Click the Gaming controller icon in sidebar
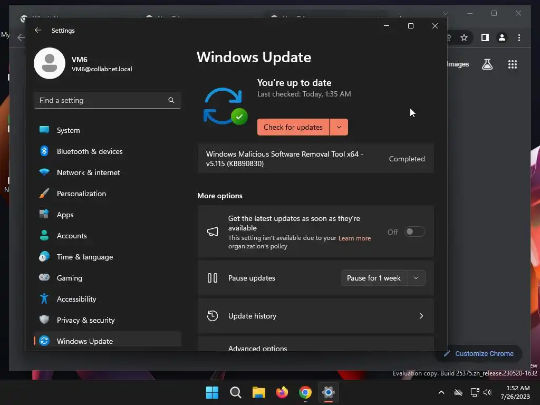 point(44,277)
